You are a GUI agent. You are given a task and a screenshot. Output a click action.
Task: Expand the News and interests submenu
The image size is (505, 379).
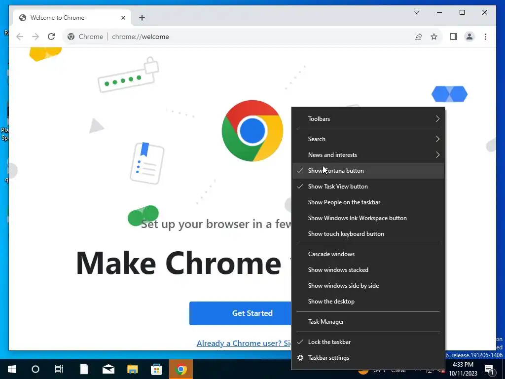pyautogui.click(x=368, y=155)
